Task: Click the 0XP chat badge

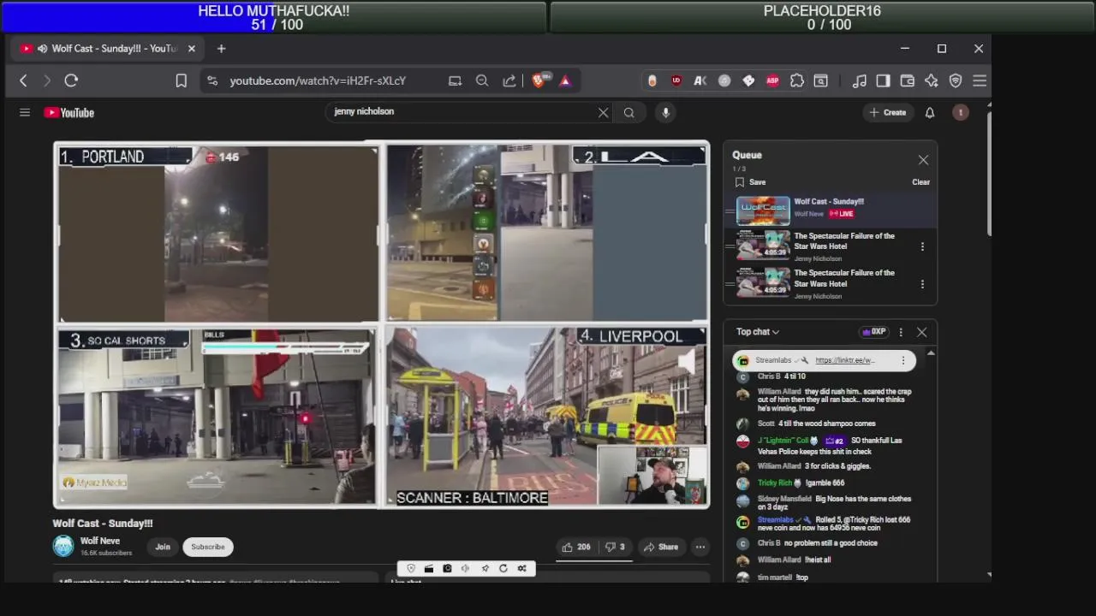Action: tap(873, 332)
